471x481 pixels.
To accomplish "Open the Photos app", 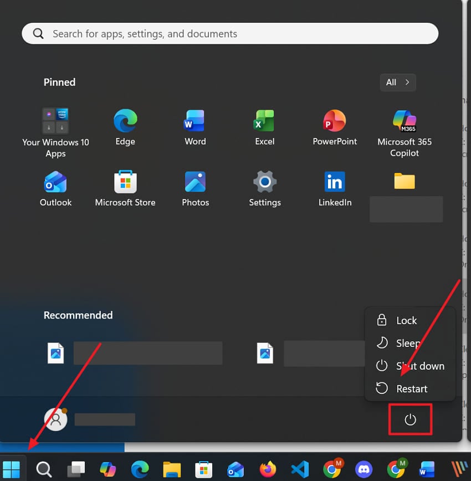I will (195, 183).
